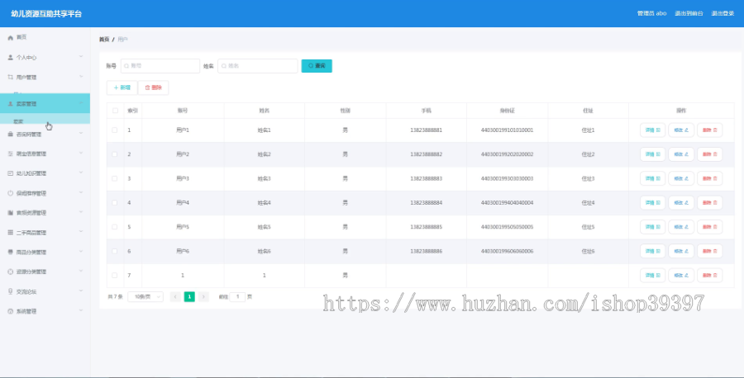Collapse the 卖家管理 chevron
Image resolution: width=744 pixels, height=378 pixels.
point(81,103)
